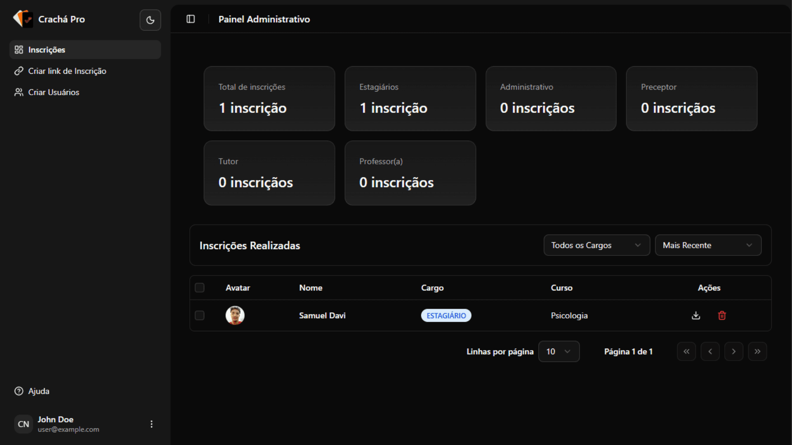Expand the Mais Recente sort dropdown
The image size is (792, 445).
[x=708, y=245]
